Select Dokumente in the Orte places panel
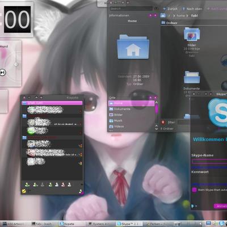Viewport: 227px width, 227px height. (x=132, y=109)
